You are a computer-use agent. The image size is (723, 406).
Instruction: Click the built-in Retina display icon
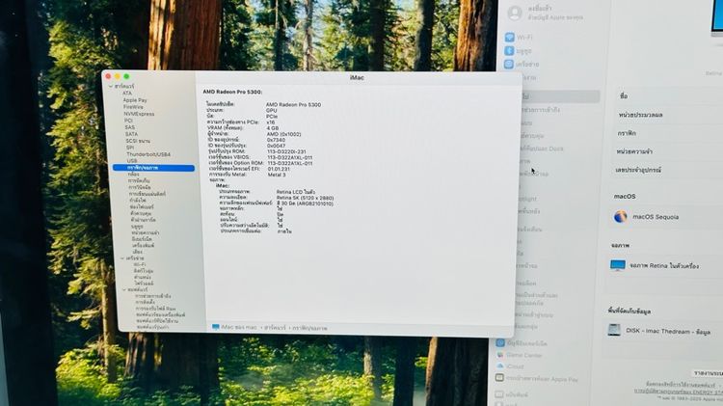pos(617,265)
